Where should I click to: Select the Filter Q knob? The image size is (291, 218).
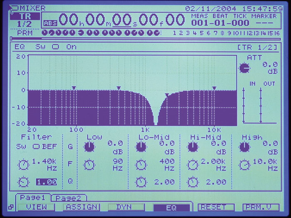(x=23, y=182)
